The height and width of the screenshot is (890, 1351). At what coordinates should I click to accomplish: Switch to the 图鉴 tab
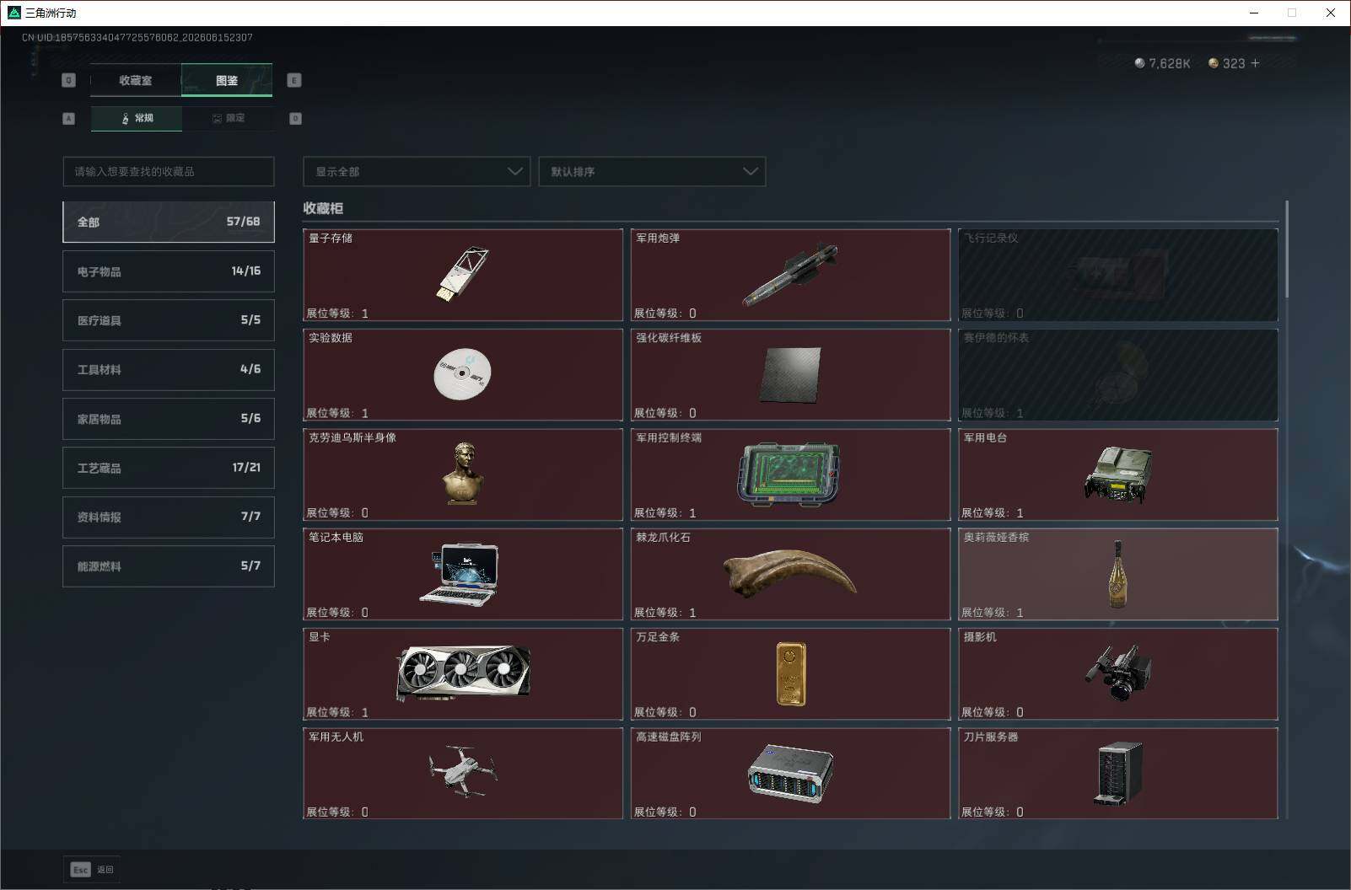pos(227,80)
